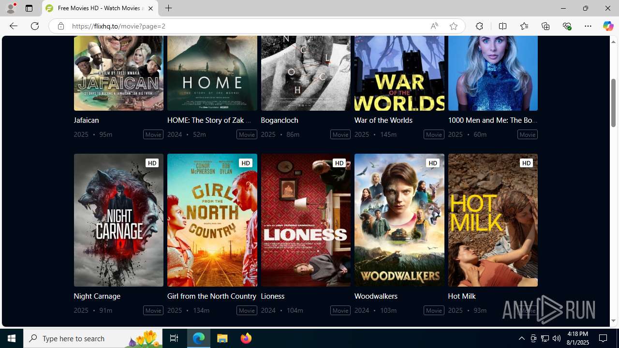Screen dimensions: 619x348
Task: Follow the Hot Milk title link
Action: pos(462,296)
